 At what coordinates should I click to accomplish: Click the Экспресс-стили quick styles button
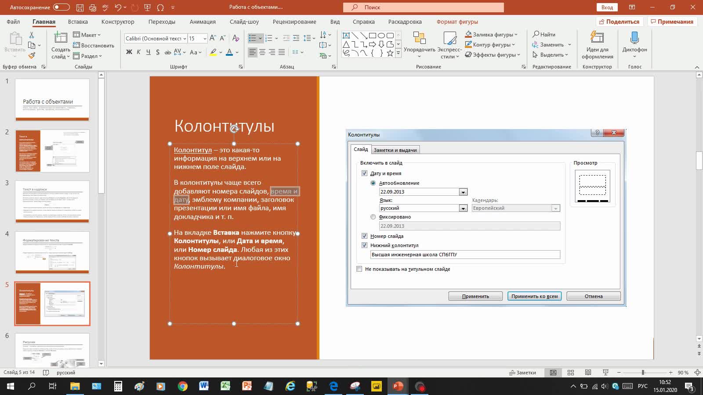coord(450,45)
